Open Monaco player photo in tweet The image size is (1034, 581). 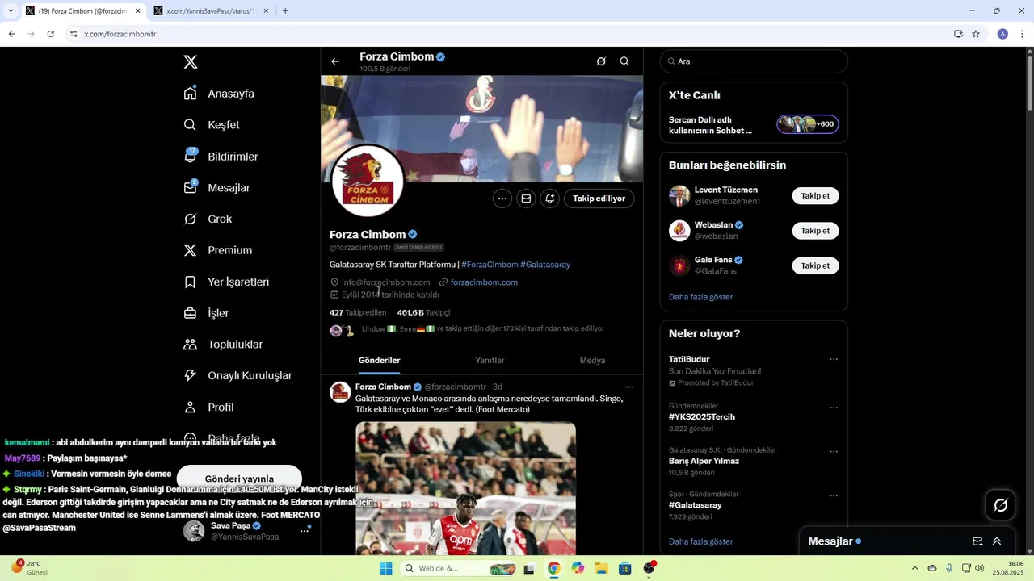[465, 487]
